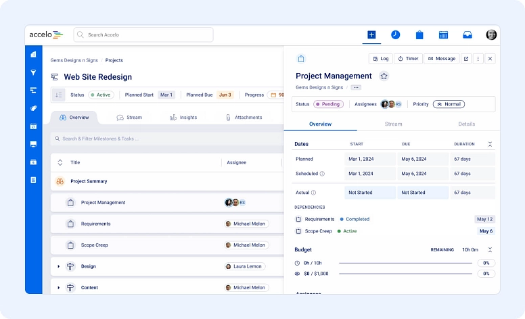Open the calendar icon in the header
The image size is (525, 319).
[x=443, y=34]
